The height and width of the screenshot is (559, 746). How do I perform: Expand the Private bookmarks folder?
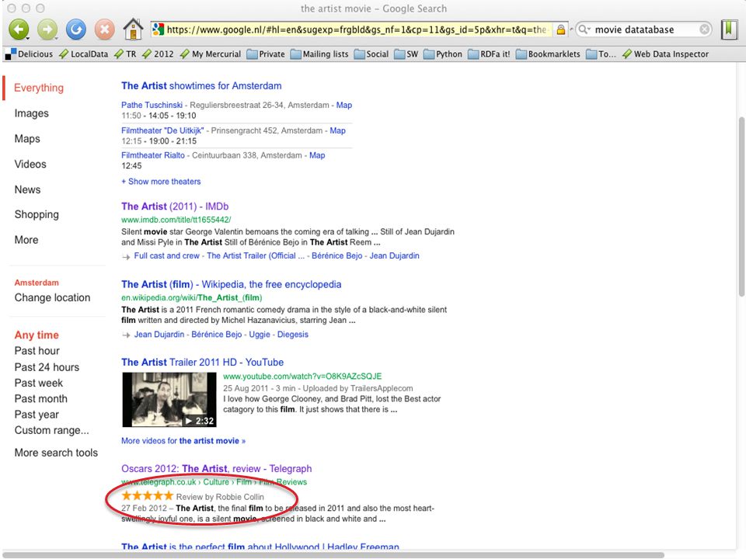click(266, 54)
